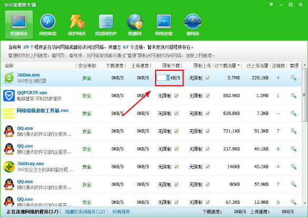
Task: Switch to the 隐藏的系统服务(12) tab
Action: point(85,212)
